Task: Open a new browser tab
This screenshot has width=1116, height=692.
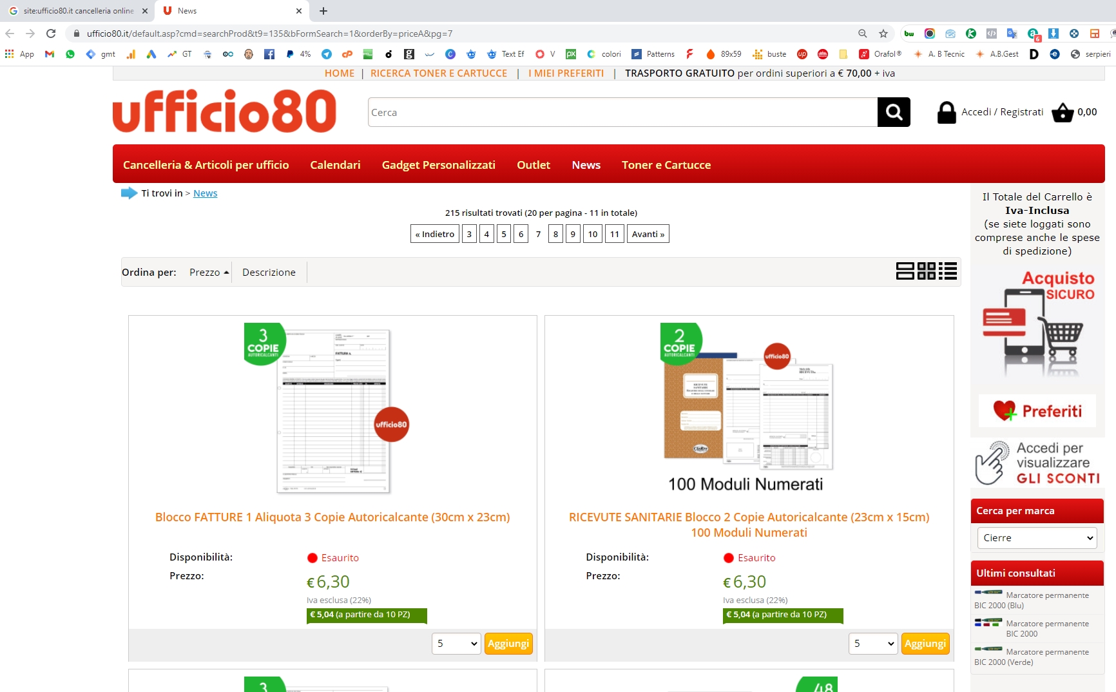Action: 323,11
